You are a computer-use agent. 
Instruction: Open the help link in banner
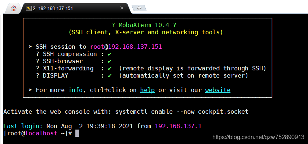[147, 90]
